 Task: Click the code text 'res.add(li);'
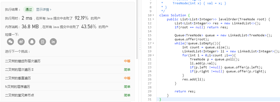194,79
